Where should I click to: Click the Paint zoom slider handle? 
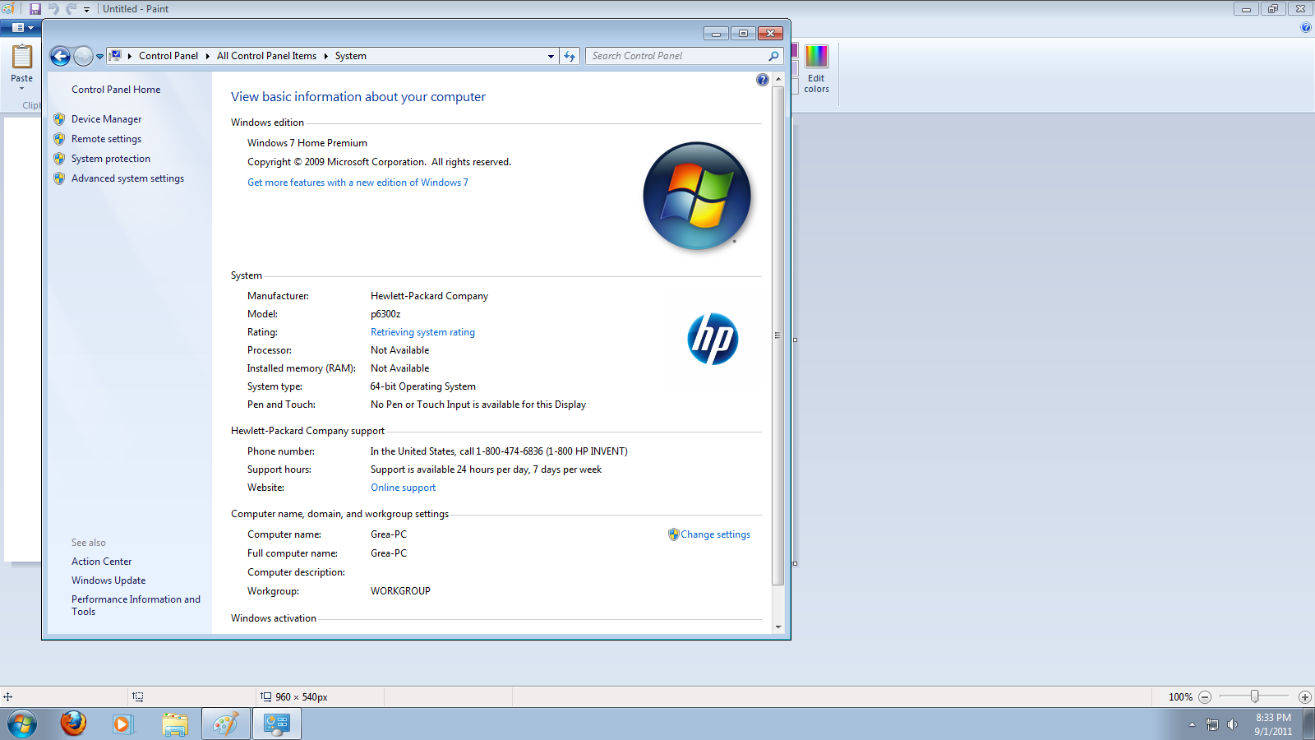pos(1254,696)
